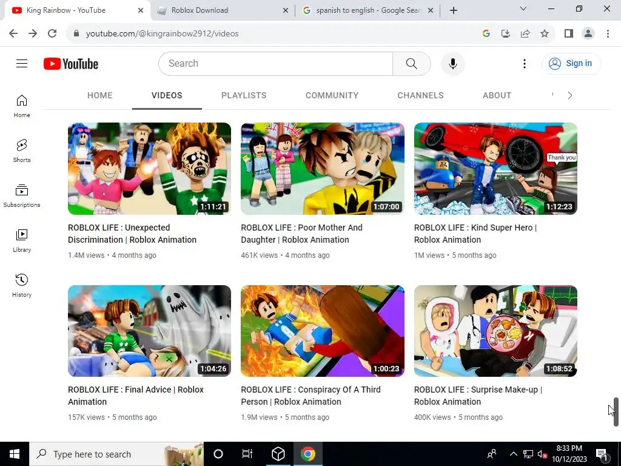Open the ABOUT tab
This screenshot has width=621, height=466.
[x=497, y=95]
